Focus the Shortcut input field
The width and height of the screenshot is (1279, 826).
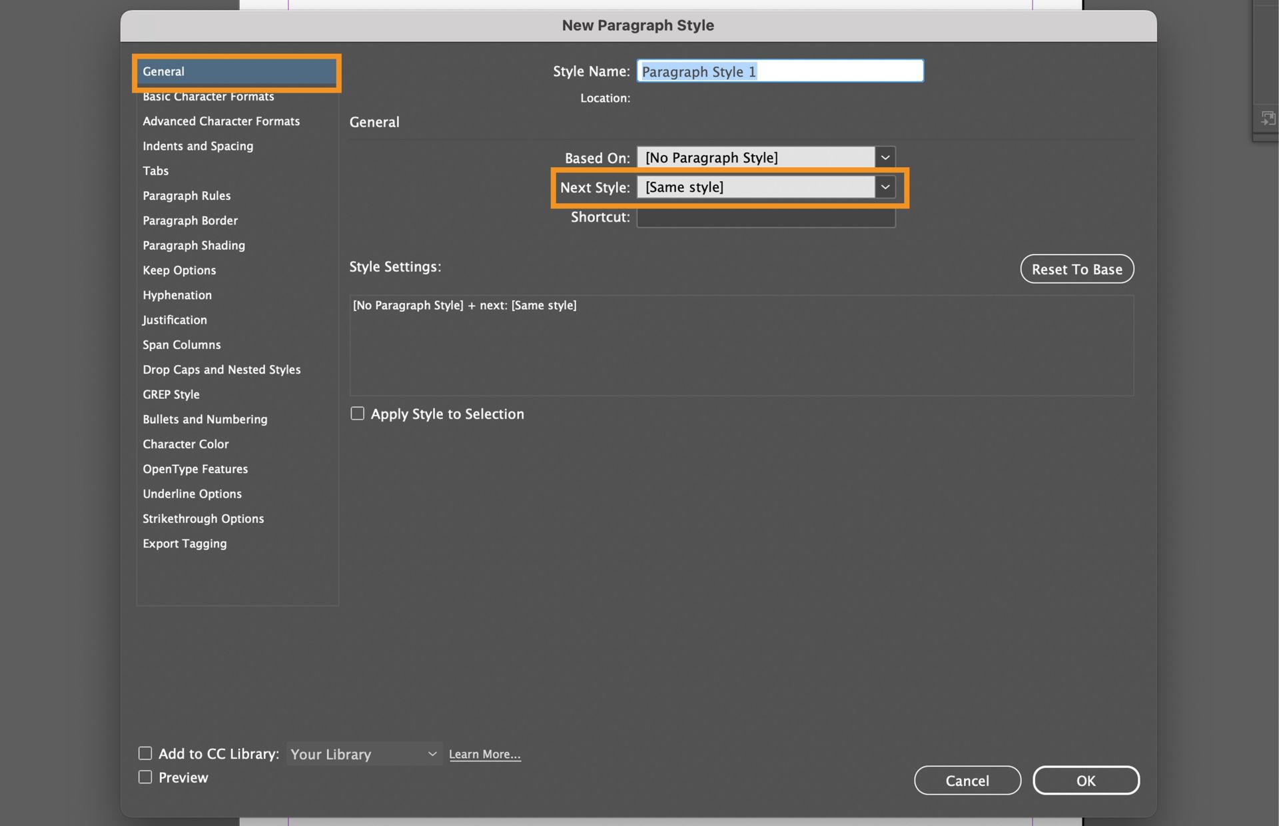[765, 217]
